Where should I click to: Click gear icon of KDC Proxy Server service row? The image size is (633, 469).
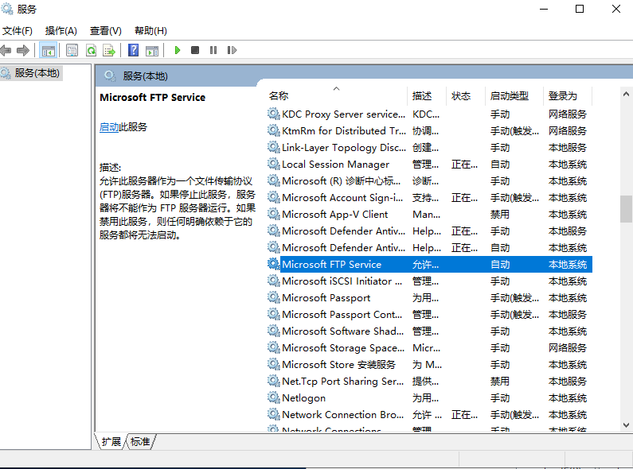(x=273, y=114)
